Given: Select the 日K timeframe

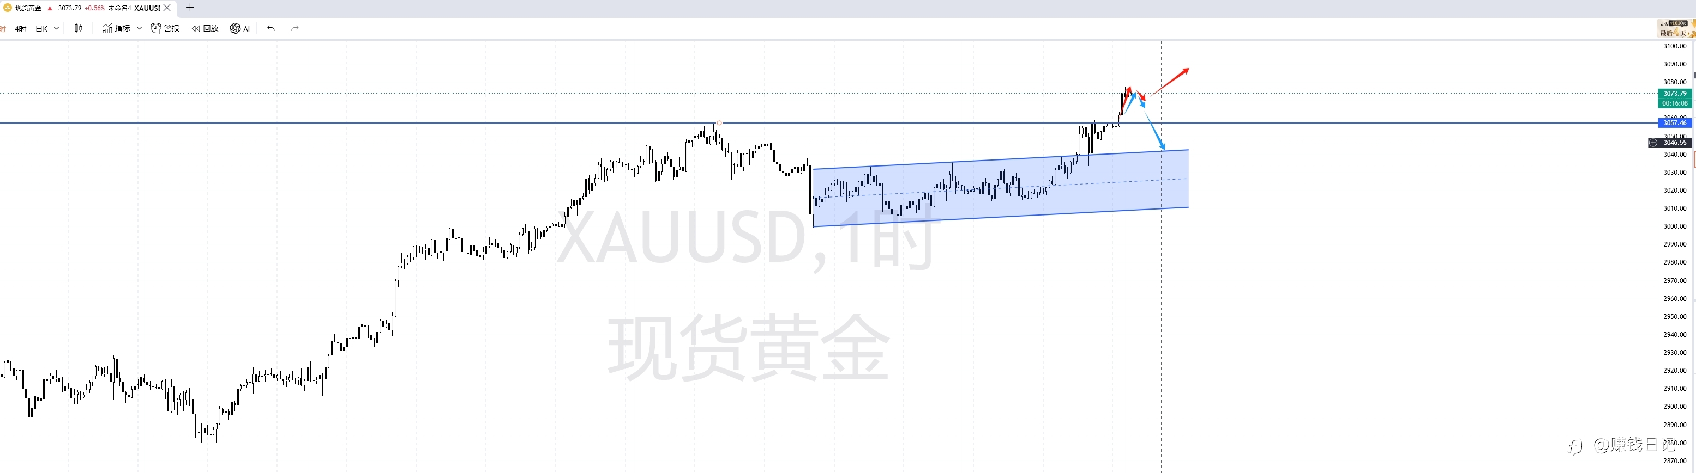Looking at the screenshot, I should [41, 29].
